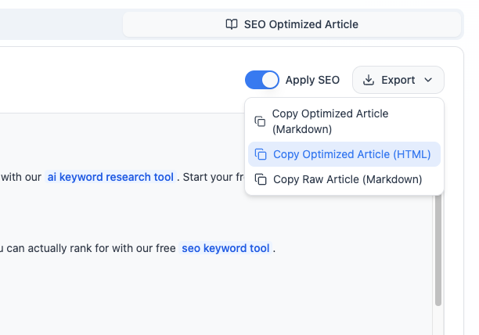
Task: Click the article's vertical scrollbar thumb
Action: coord(438,250)
